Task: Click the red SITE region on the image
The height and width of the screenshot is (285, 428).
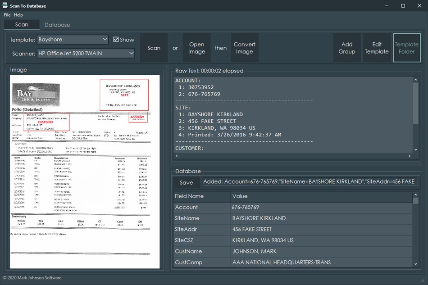Action: tap(124, 95)
